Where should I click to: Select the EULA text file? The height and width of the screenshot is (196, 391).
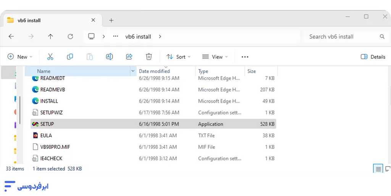[x=153, y=135]
